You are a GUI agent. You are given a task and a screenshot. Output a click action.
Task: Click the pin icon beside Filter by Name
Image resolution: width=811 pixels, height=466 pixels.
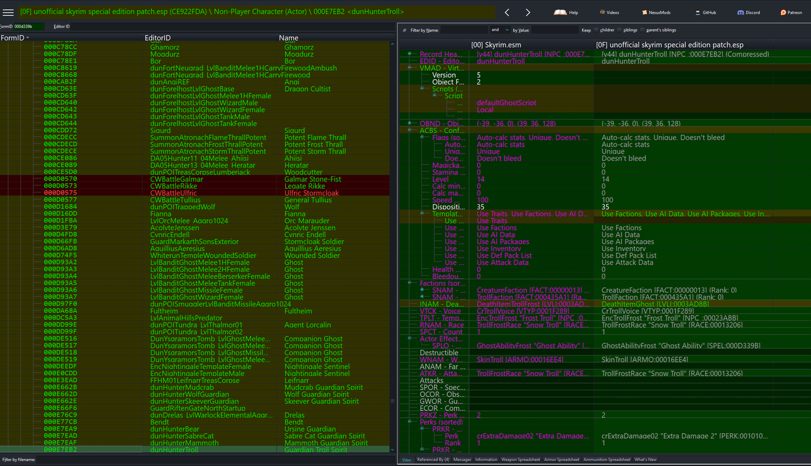pos(405,30)
